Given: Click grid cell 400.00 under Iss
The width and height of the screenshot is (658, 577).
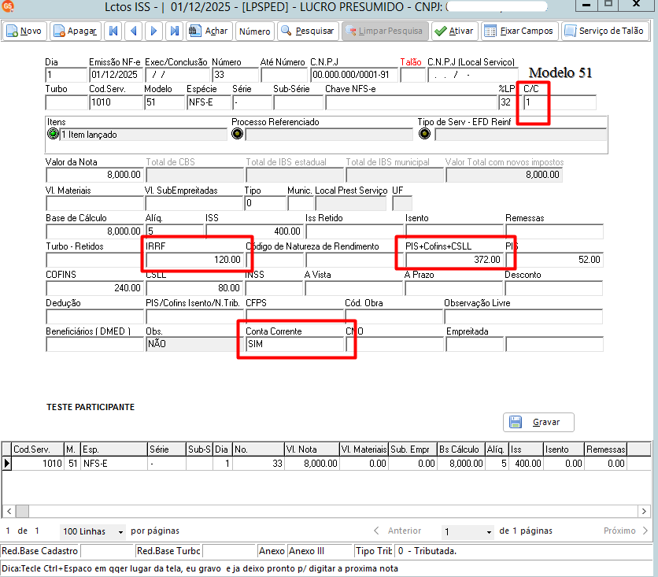Looking at the screenshot, I should (527, 464).
